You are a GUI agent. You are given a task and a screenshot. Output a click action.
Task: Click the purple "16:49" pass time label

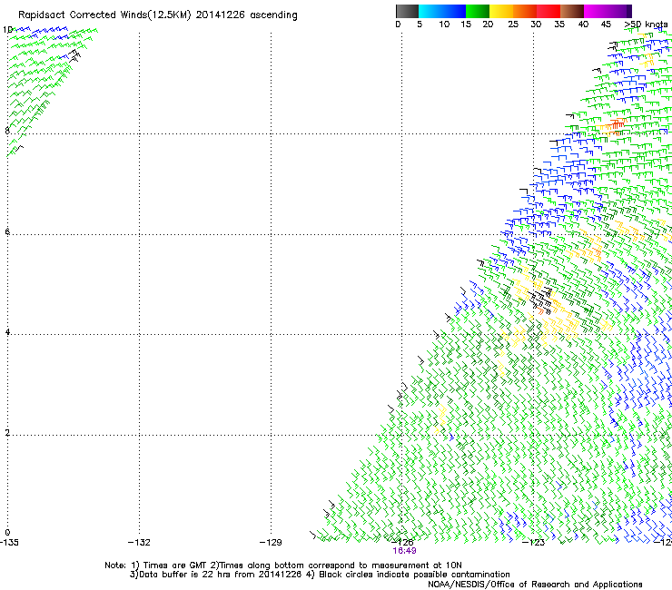[x=404, y=551]
